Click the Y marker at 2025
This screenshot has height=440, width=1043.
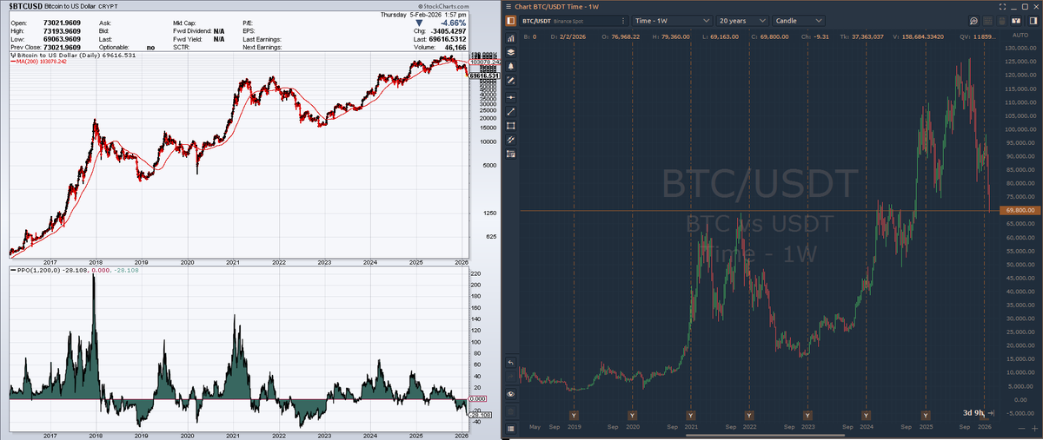point(926,415)
